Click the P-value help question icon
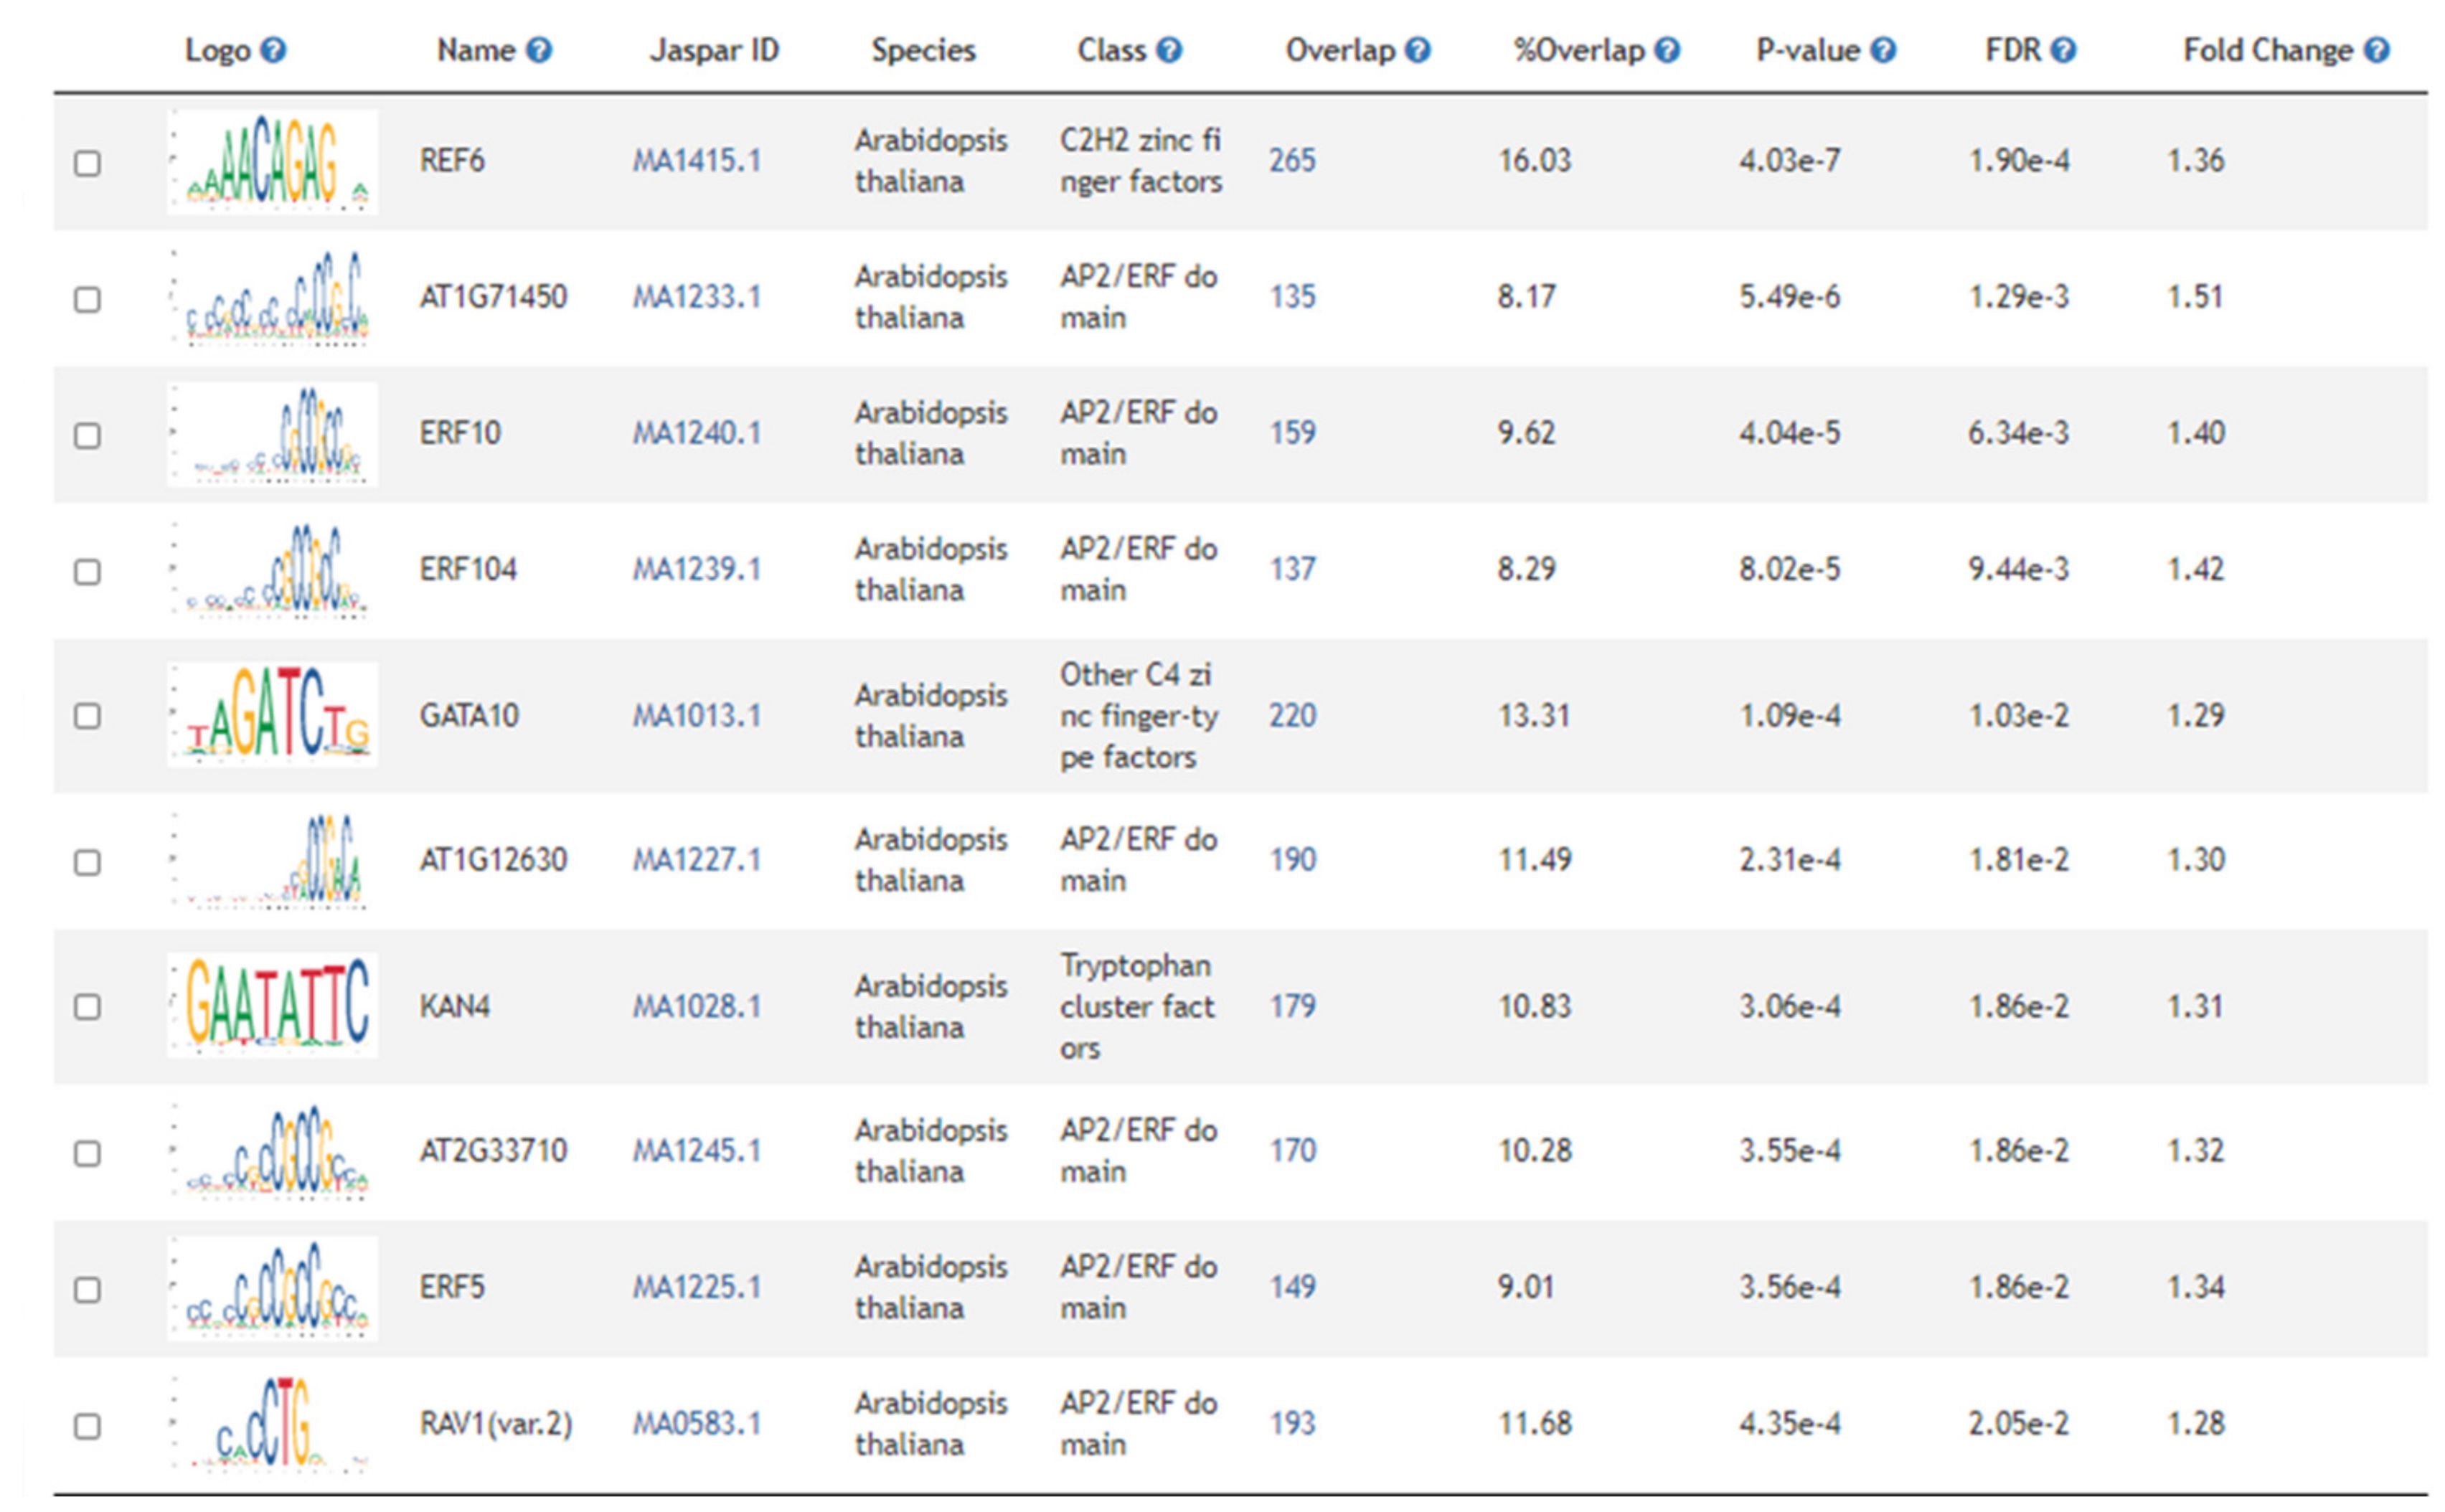Image resolution: width=2445 pixels, height=1512 pixels. tap(1883, 50)
